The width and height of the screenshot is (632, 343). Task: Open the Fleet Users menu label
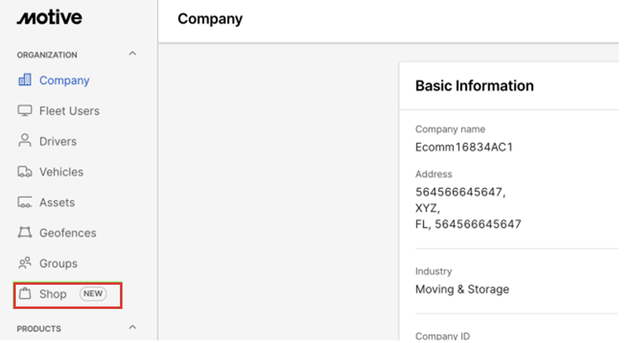(x=69, y=111)
